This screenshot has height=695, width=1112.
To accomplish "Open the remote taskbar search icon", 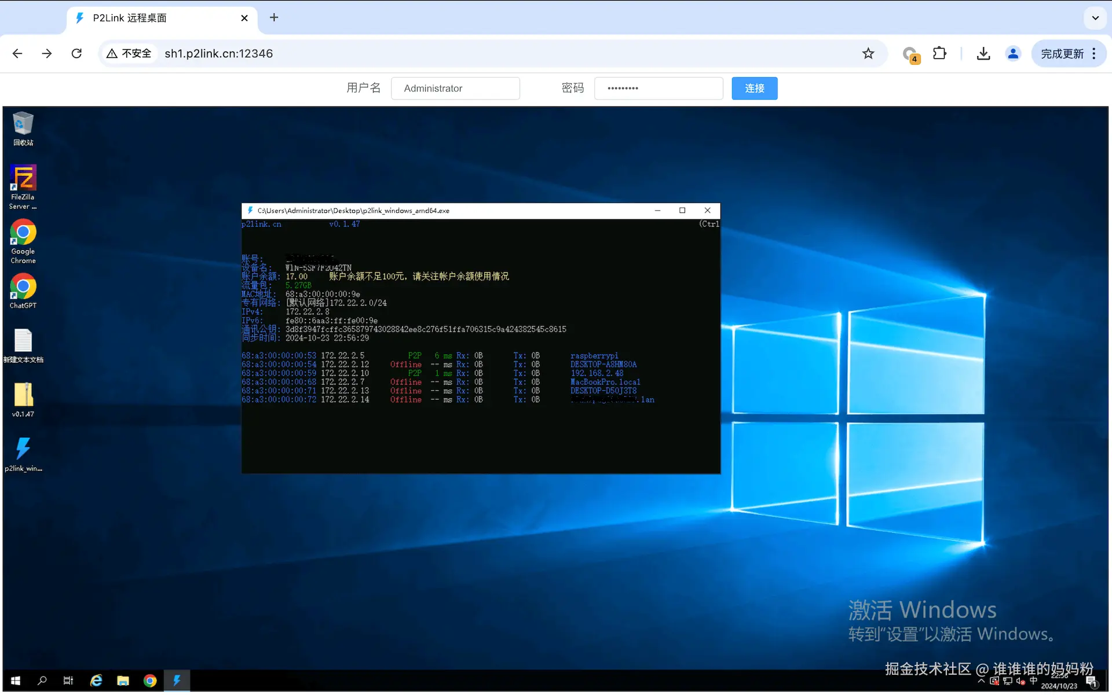I will coord(42,681).
